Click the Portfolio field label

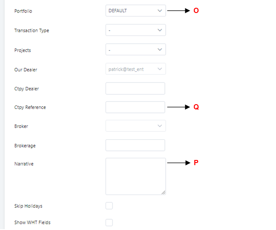coord(23,11)
